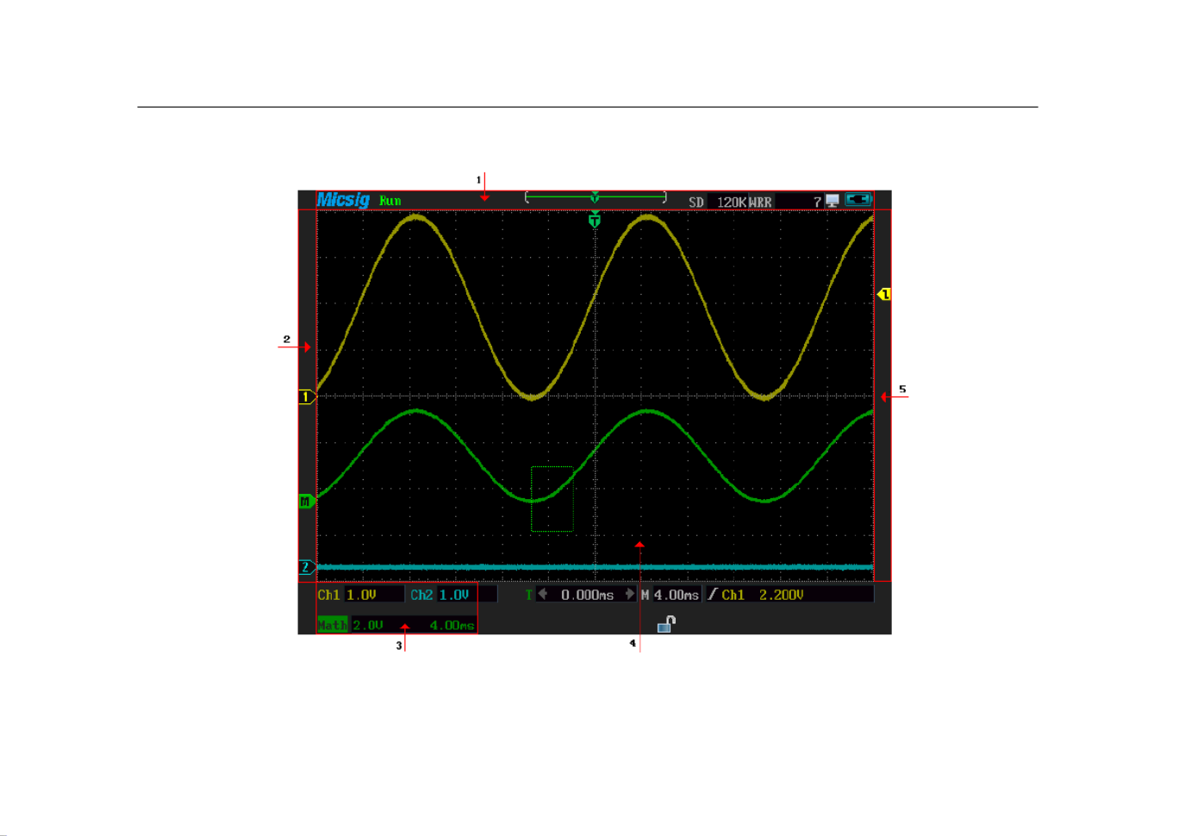The width and height of the screenshot is (1185, 836).
Task: Click the Micsig logo
Action: [343, 200]
